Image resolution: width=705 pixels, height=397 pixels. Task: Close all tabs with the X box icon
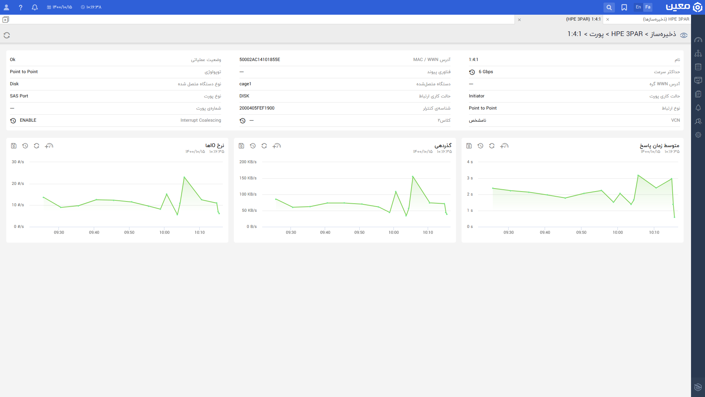pyautogui.click(x=6, y=19)
